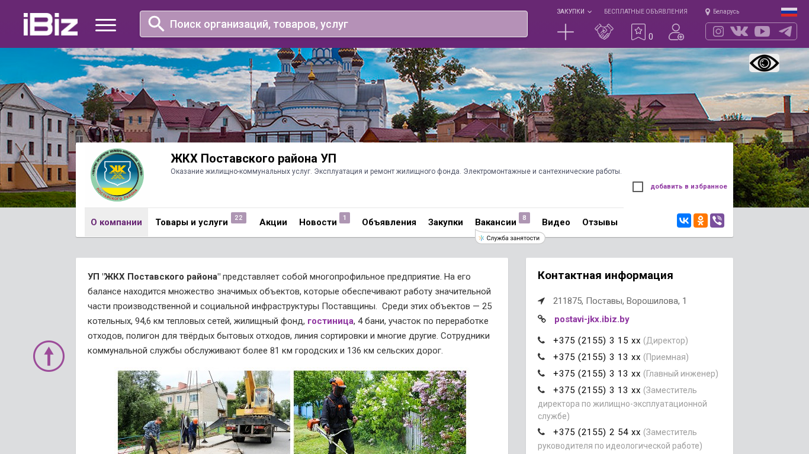
Task: Open the Telegram link in header
Action: point(785,31)
